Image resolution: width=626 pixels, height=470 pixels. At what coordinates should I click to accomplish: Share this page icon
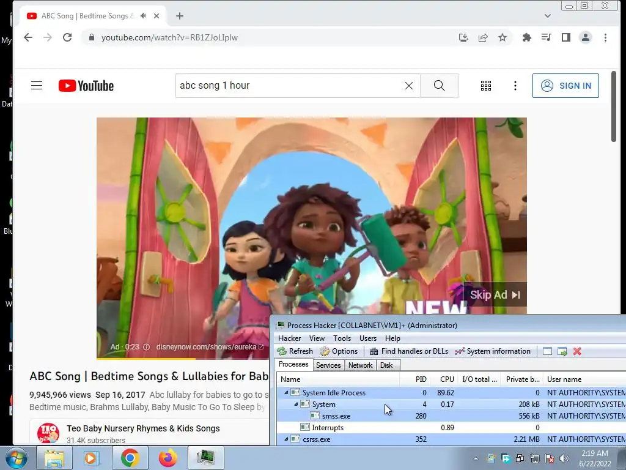click(483, 37)
